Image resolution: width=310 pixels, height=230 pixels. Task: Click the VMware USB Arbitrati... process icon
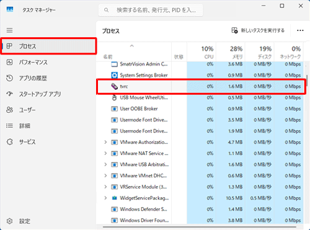[114, 164]
